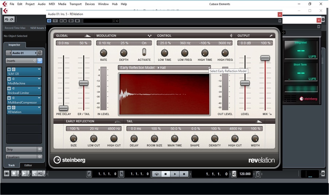Click the output LEVEL slider handle
This screenshot has height=195, width=329.
(x=245, y=83)
